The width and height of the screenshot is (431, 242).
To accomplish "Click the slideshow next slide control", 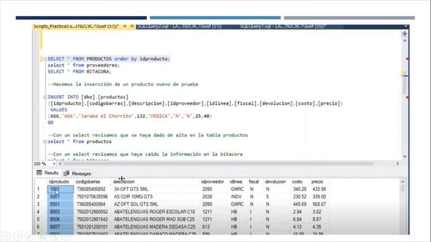I will pos(18,236).
